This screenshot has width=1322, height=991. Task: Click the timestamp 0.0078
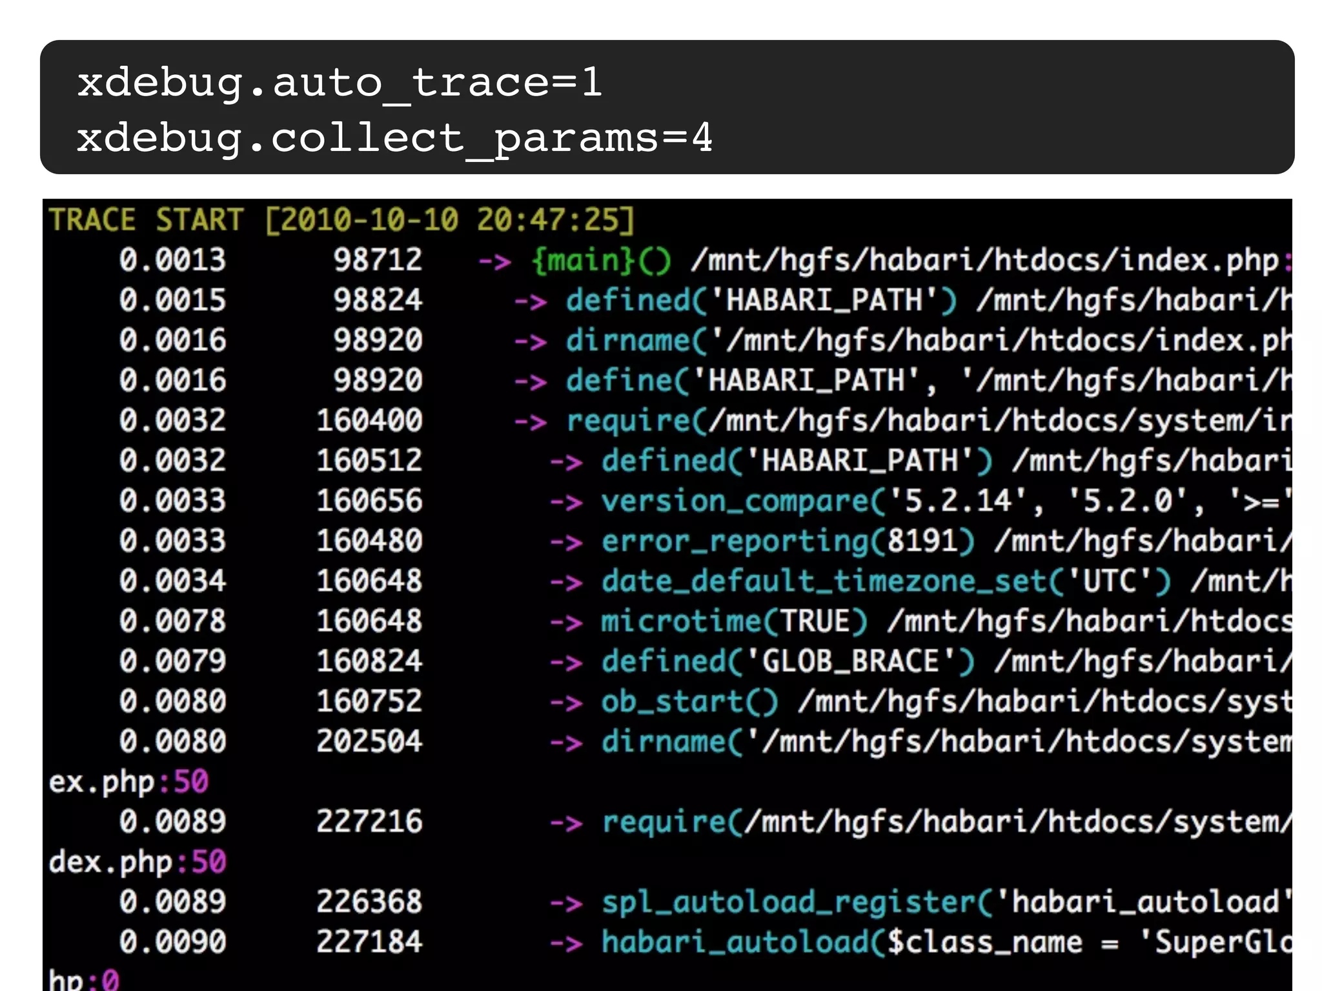(x=172, y=621)
